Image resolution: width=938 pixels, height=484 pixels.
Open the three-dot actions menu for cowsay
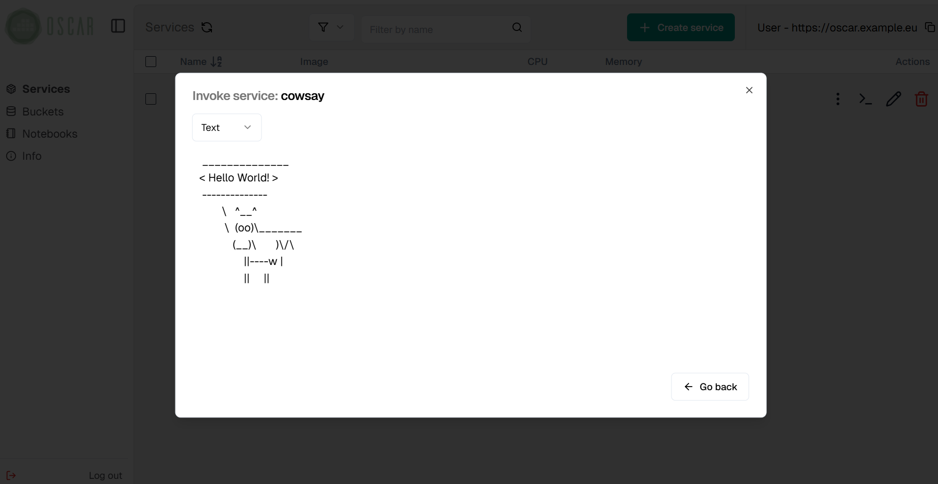tap(837, 98)
